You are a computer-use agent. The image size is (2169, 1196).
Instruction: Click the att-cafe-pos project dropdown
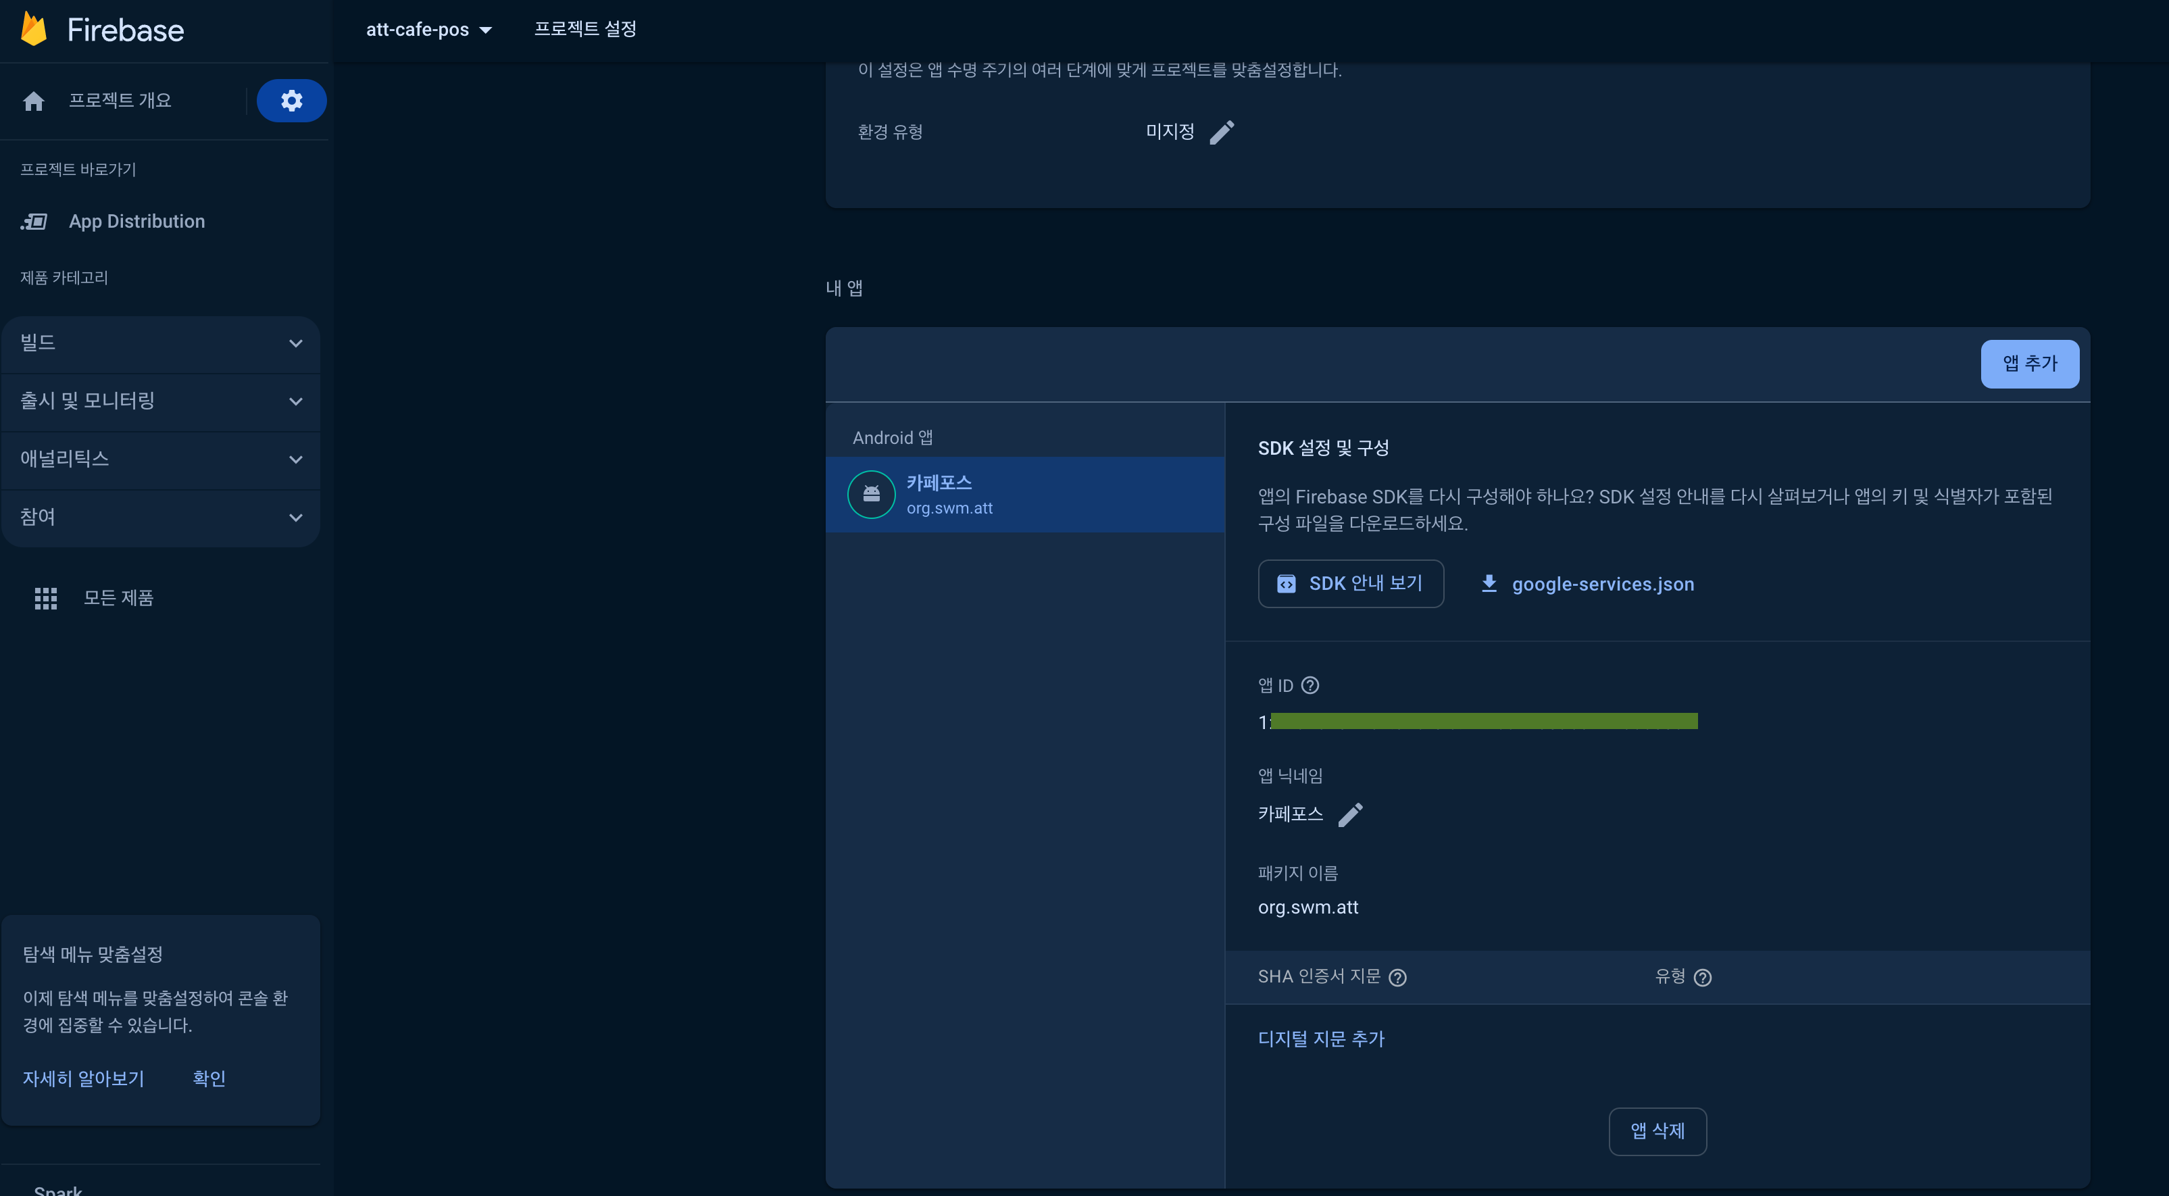point(426,30)
